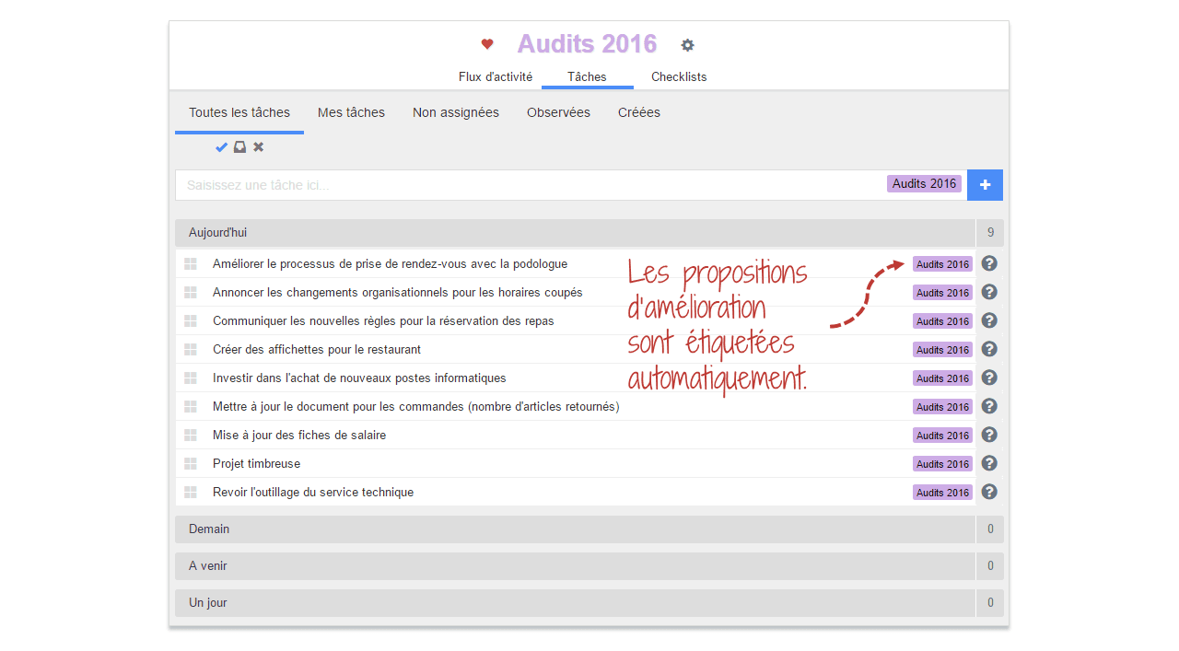Click grid icon of 'Investir dans l'achat' task
Image resolution: width=1179 pixels, height=651 pixels.
191,378
